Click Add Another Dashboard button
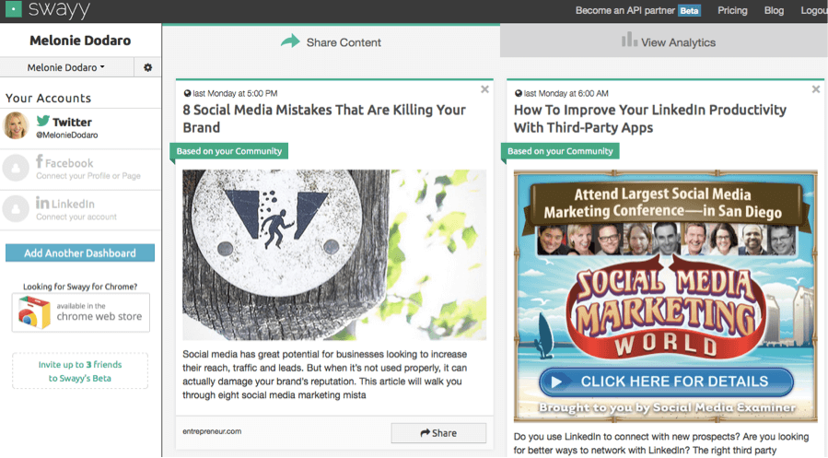The image size is (828, 458). [x=80, y=253]
